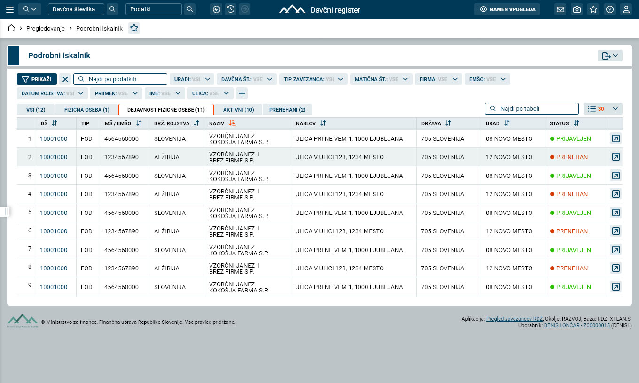The height and width of the screenshot is (383, 639).
Task: Click the Namen vpogleda button
Action: pos(507,9)
